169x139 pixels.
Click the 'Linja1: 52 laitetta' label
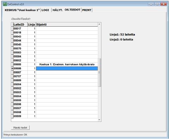pyautogui.click(x=122, y=35)
